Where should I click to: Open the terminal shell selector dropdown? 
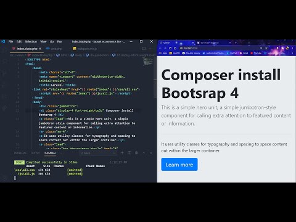(98, 153)
